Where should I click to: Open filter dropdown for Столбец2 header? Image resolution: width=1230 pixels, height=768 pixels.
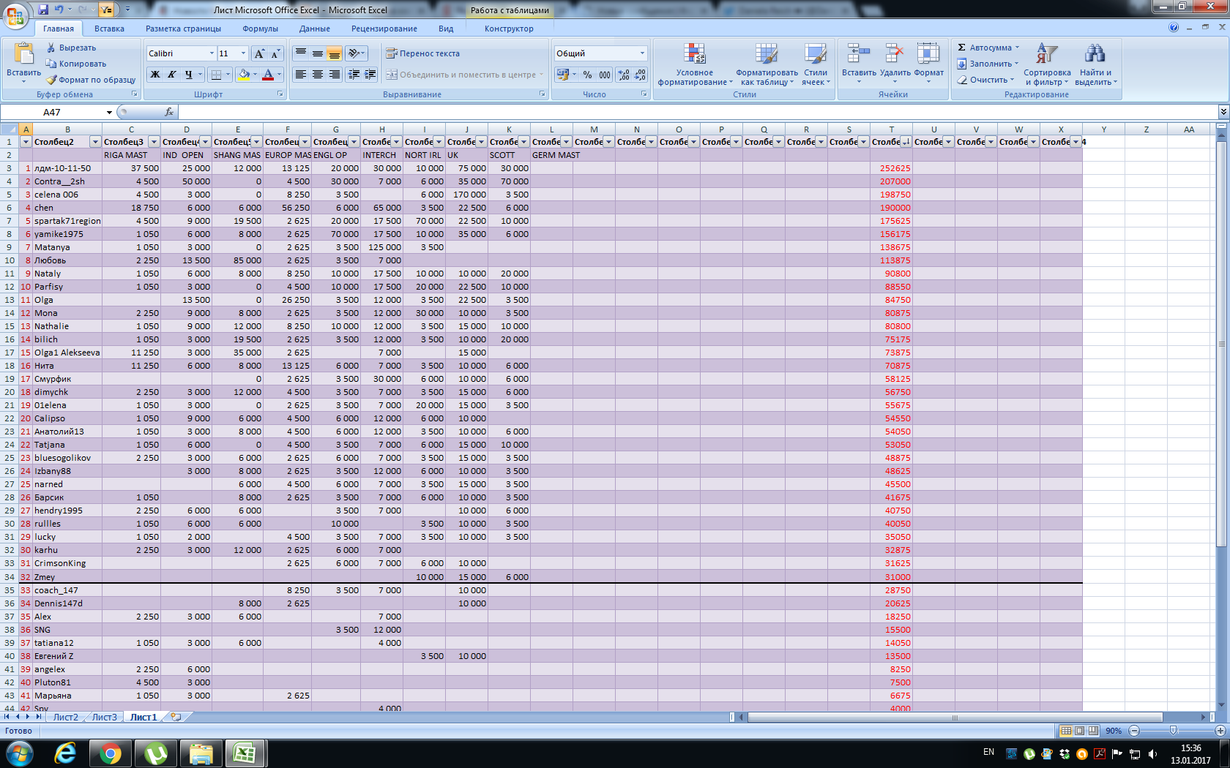click(94, 142)
